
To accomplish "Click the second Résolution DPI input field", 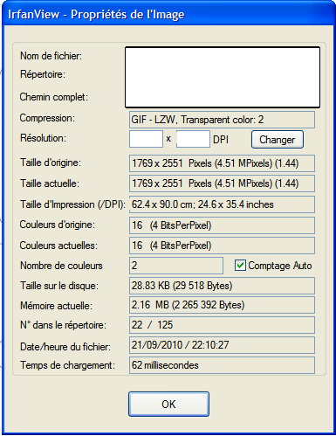I will (193, 139).
